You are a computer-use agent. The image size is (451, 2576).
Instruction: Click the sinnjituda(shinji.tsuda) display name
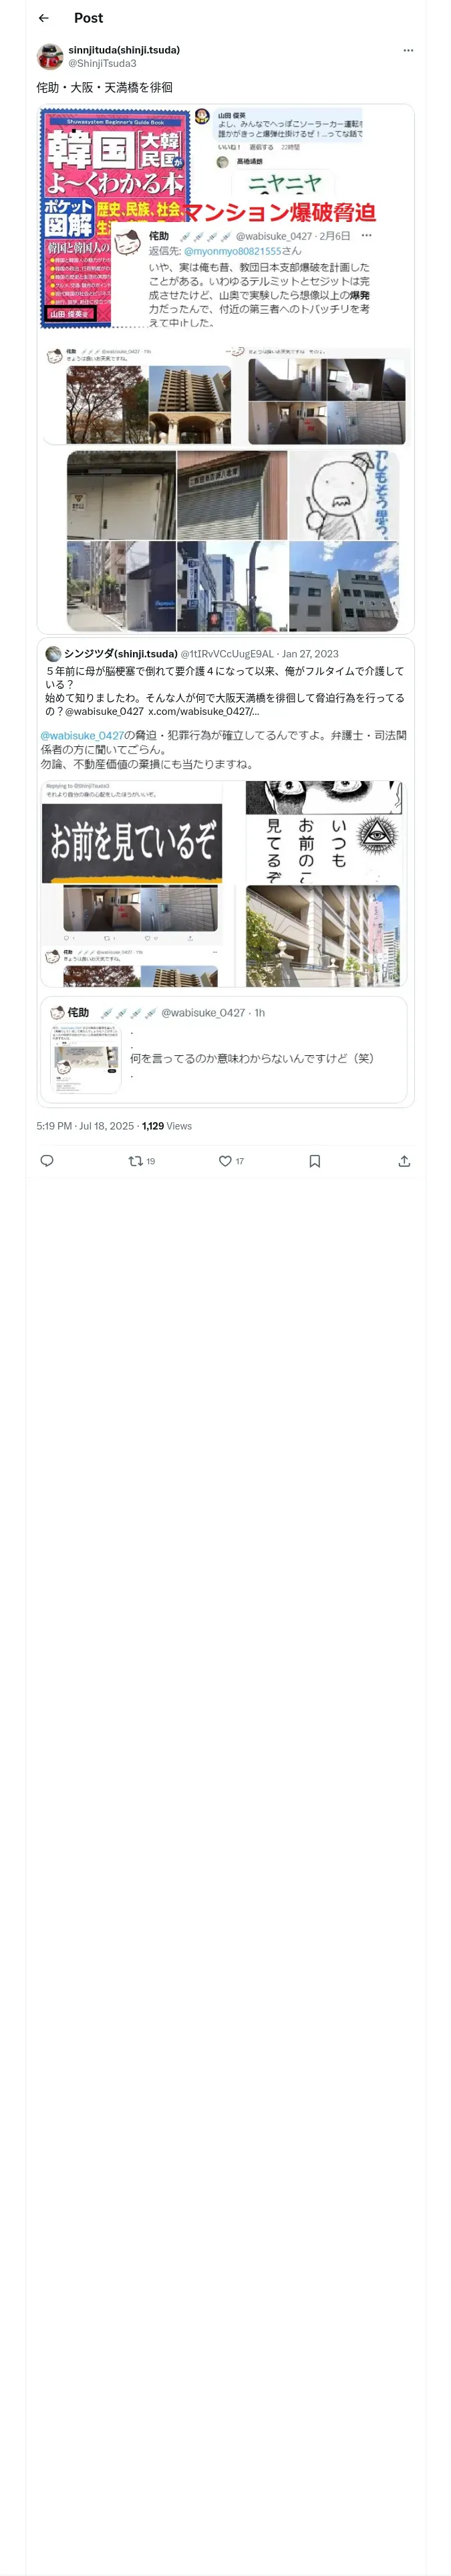tap(124, 49)
